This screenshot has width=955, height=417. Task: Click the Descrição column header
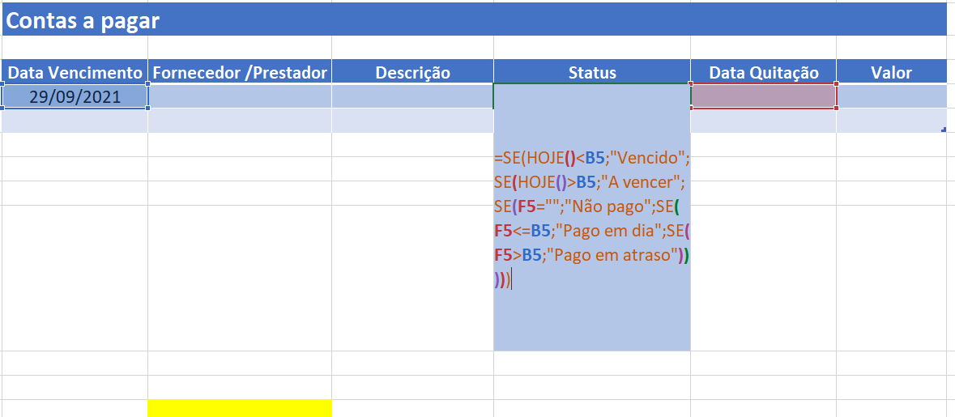tap(412, 72)
